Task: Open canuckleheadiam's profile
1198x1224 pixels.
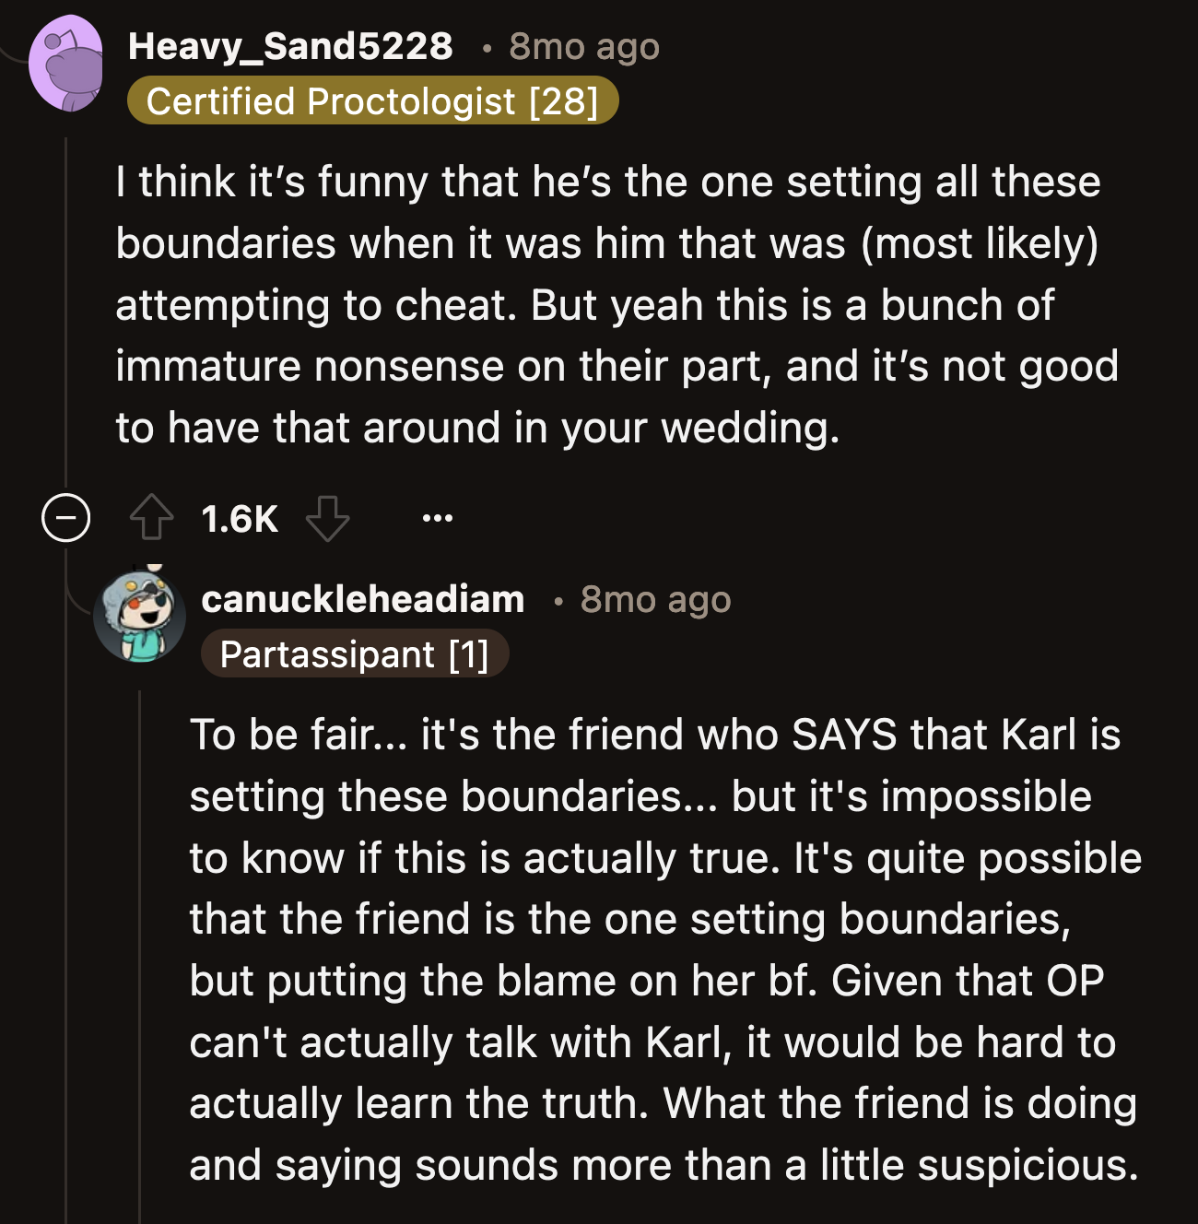Action: tap(362, 599)
